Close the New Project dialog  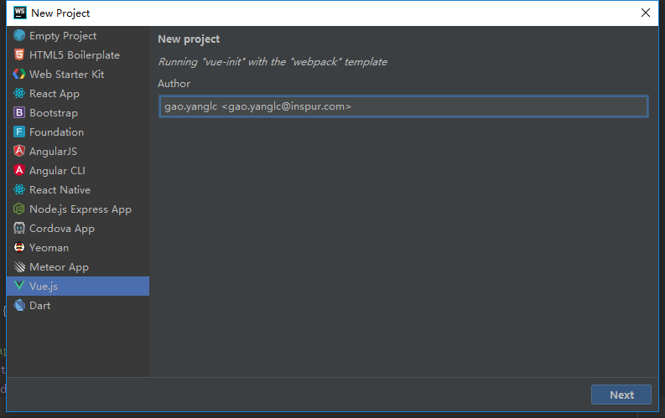tap(646, 13)
